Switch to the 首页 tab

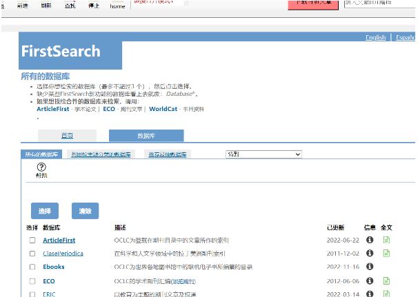pos(67,136)
